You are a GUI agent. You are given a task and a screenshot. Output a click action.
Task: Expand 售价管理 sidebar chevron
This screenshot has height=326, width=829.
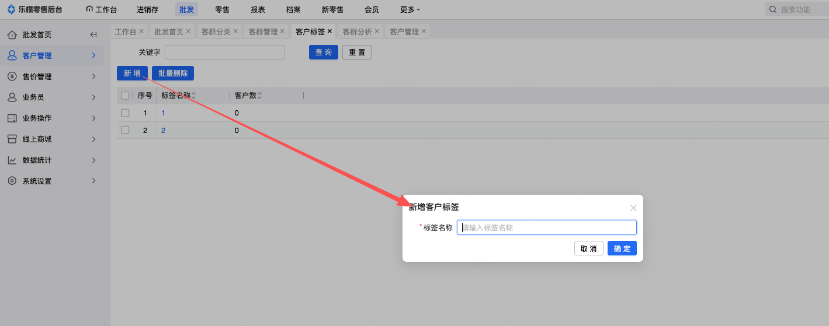point(93,76)
